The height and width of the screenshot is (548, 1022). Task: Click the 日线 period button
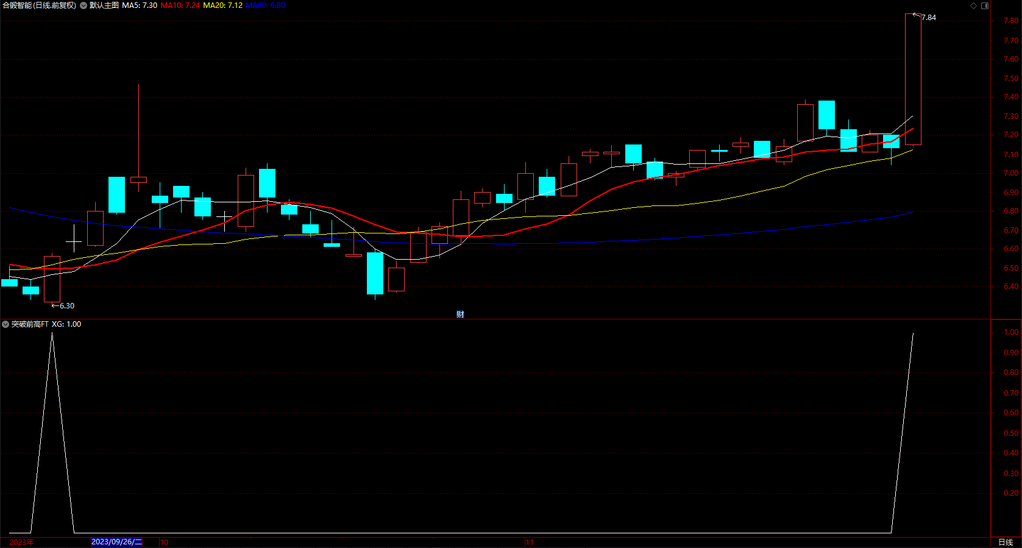[x=1006, y=542]
